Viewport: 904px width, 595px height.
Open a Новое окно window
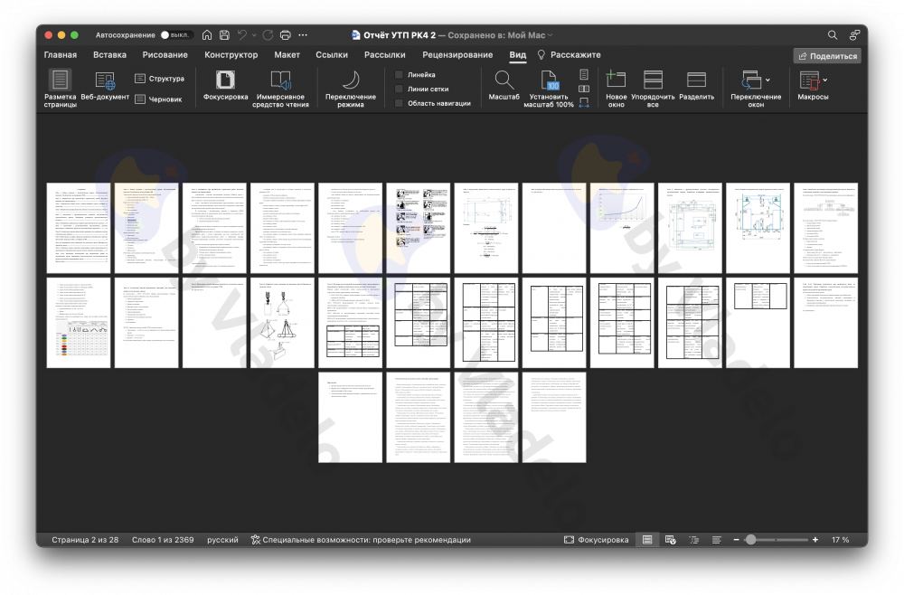coord(616,80)
